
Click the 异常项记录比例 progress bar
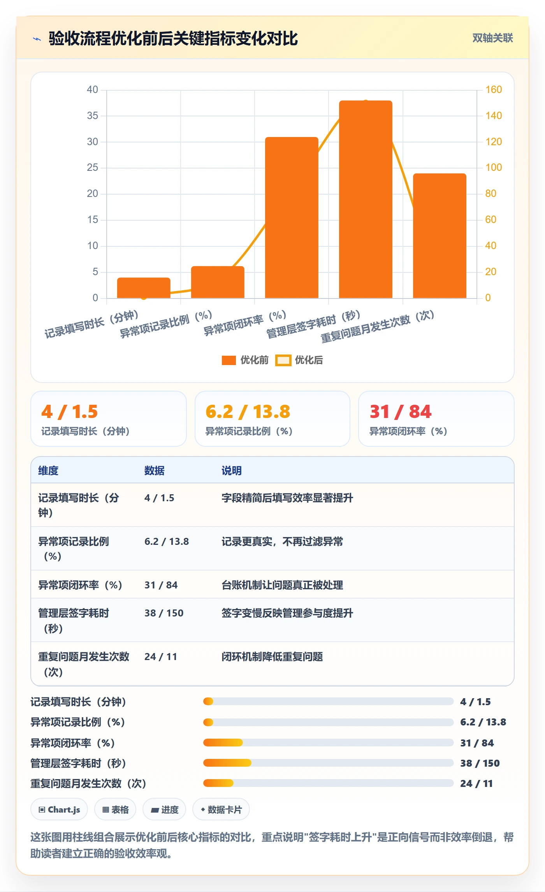click(x=328, y=722)
